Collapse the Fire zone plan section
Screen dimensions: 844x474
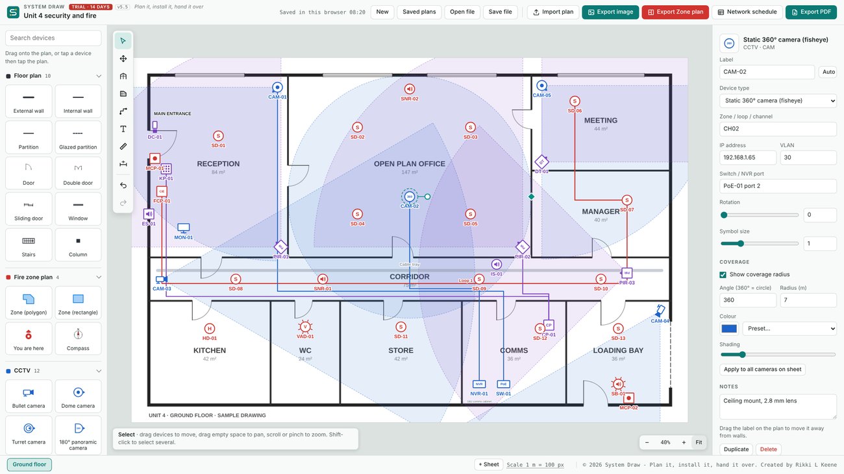99,278
